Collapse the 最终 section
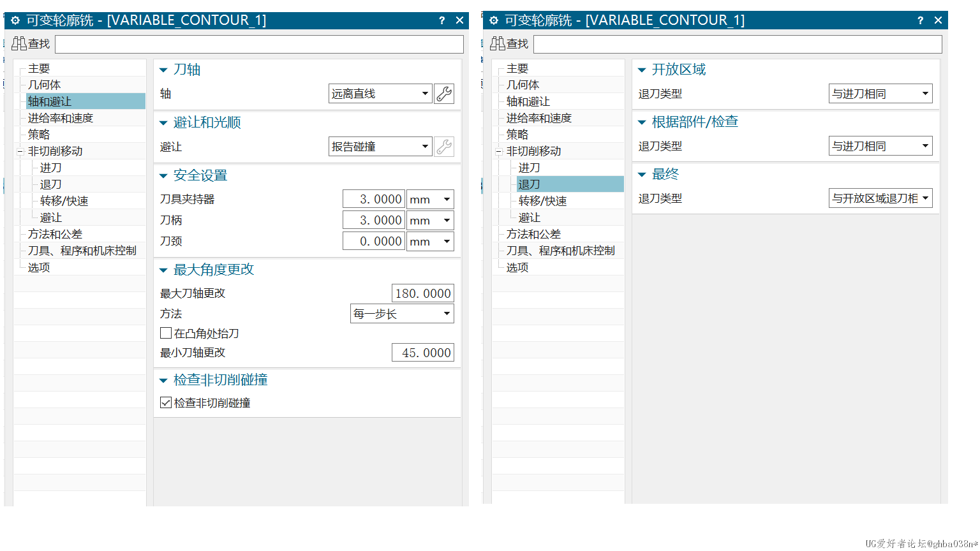980x551 pixels. [x=642, y=175]
